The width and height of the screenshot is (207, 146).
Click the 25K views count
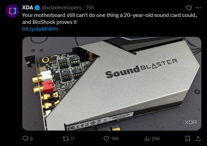(156, 139)
